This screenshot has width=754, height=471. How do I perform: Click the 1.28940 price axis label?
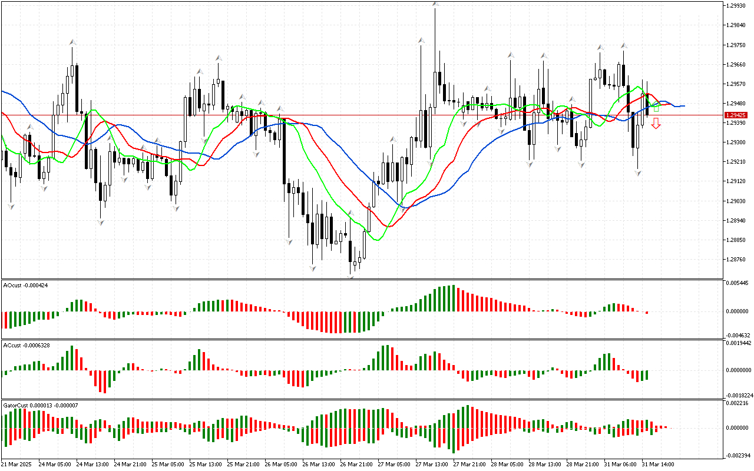pos(736,220)
